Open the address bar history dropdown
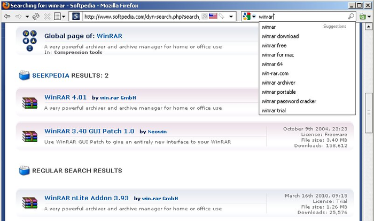The image size is (374, 221). point(231,17)
